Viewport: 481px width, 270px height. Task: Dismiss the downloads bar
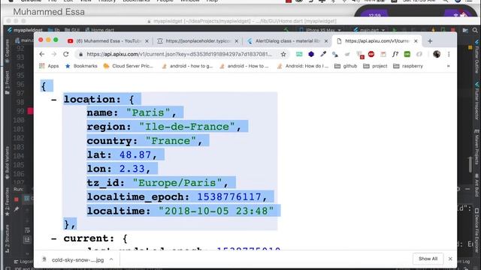pyautogui.click(x=450, y=259)
